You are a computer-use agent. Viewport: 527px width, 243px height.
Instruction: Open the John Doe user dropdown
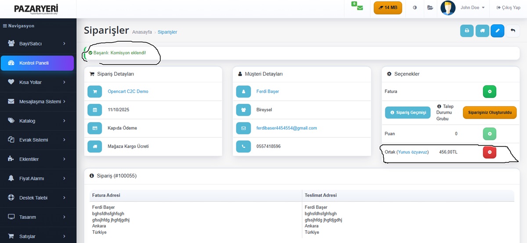point(472,8)
